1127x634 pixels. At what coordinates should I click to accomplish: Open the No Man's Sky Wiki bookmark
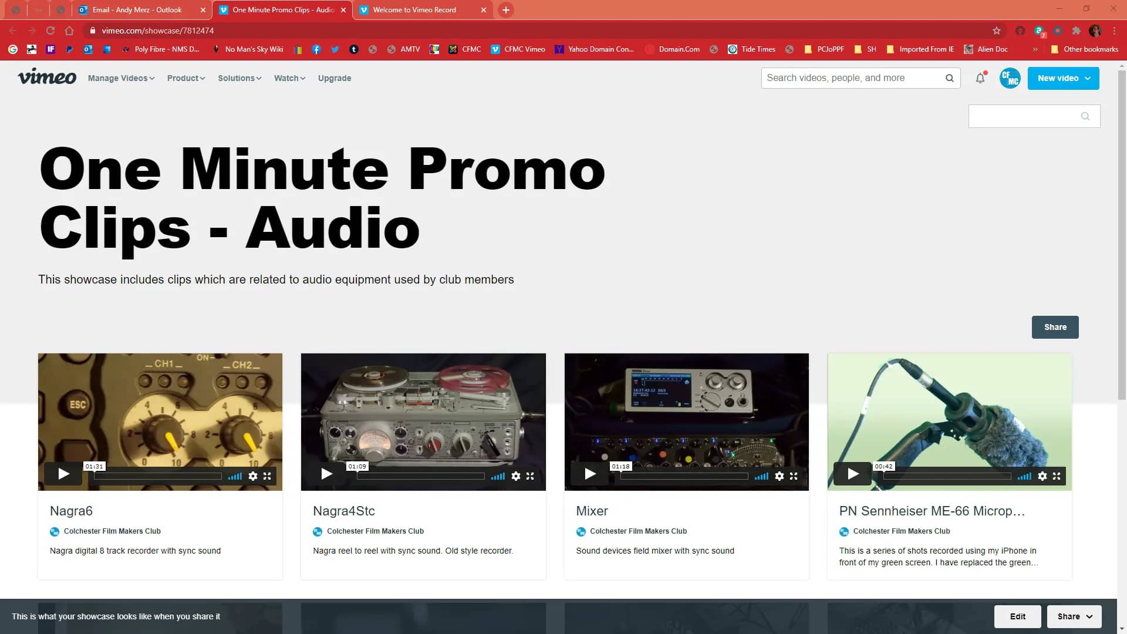[247, 49]
